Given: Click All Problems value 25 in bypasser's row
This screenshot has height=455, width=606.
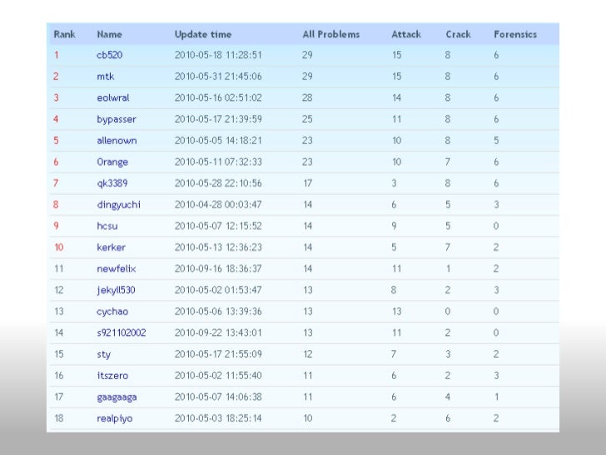Looking at the screenshot, I should 307,119.
